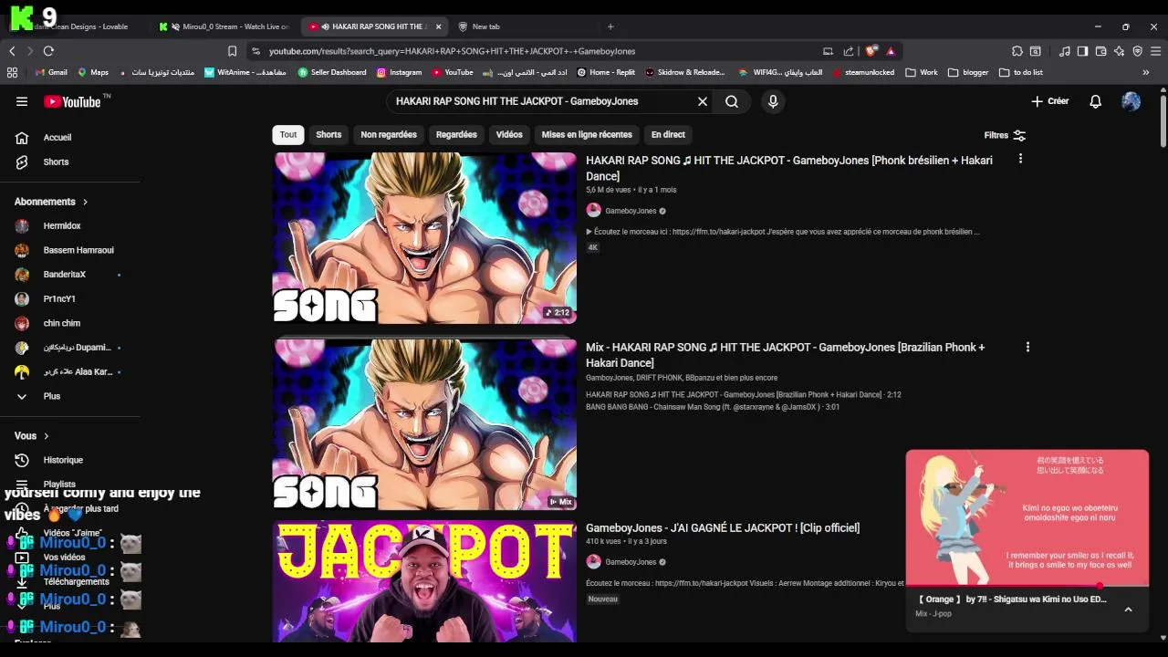1168x657 pixels.
Task: Open a new tab with plus
Action: [610, 26]
